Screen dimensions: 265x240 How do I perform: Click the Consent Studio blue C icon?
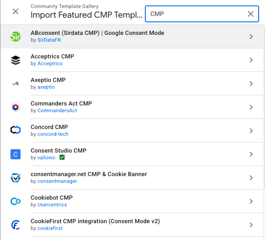click(16, 154)
